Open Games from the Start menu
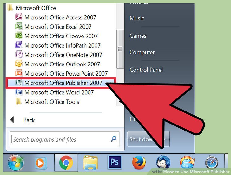The width and height of the screenshot is (231, 175). (x=138, y=36)
